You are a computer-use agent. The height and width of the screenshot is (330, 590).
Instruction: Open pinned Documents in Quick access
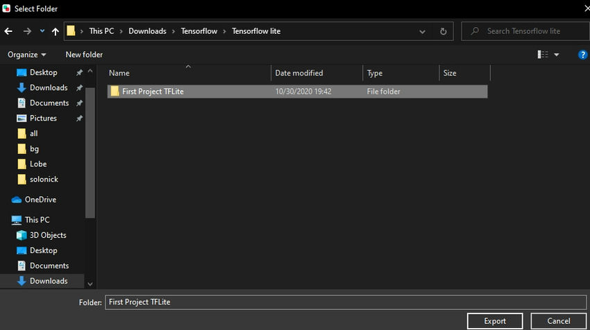49,103
